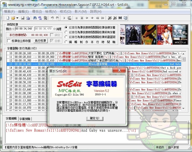Open the 編輯(E) menu

coord(23,12)
